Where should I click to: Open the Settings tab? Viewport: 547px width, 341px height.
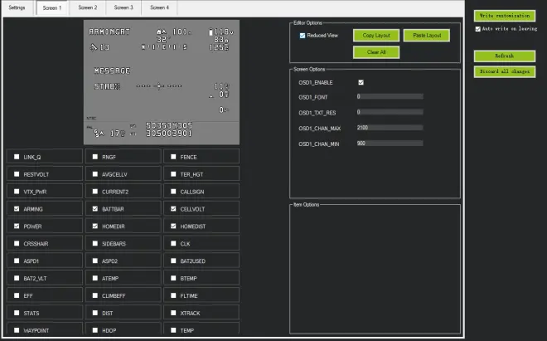tap(17, 7)
